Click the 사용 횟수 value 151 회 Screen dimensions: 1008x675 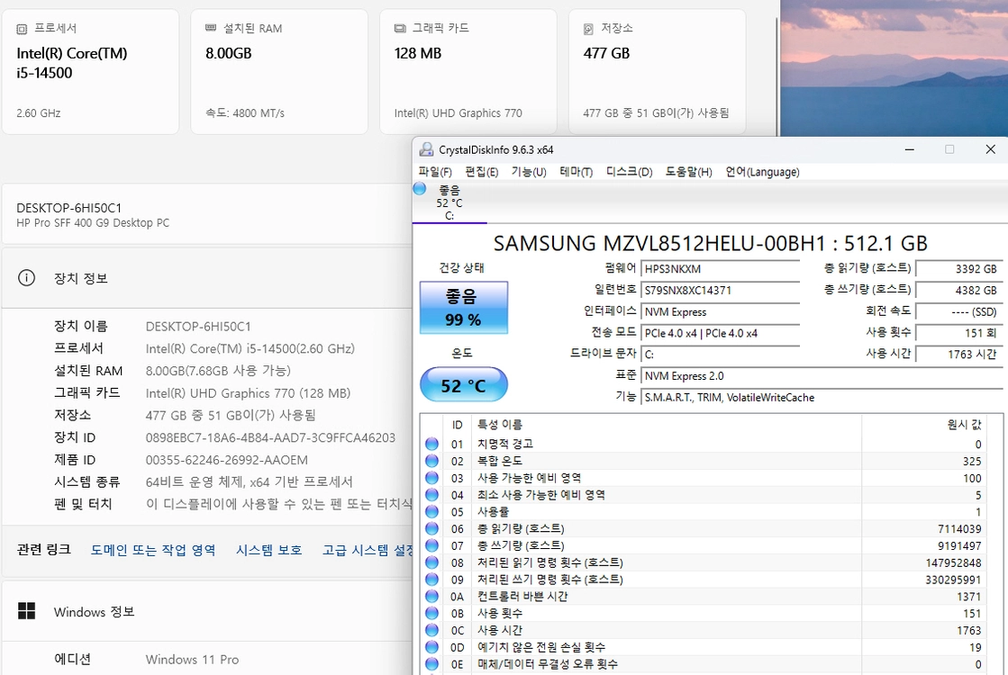958,333
